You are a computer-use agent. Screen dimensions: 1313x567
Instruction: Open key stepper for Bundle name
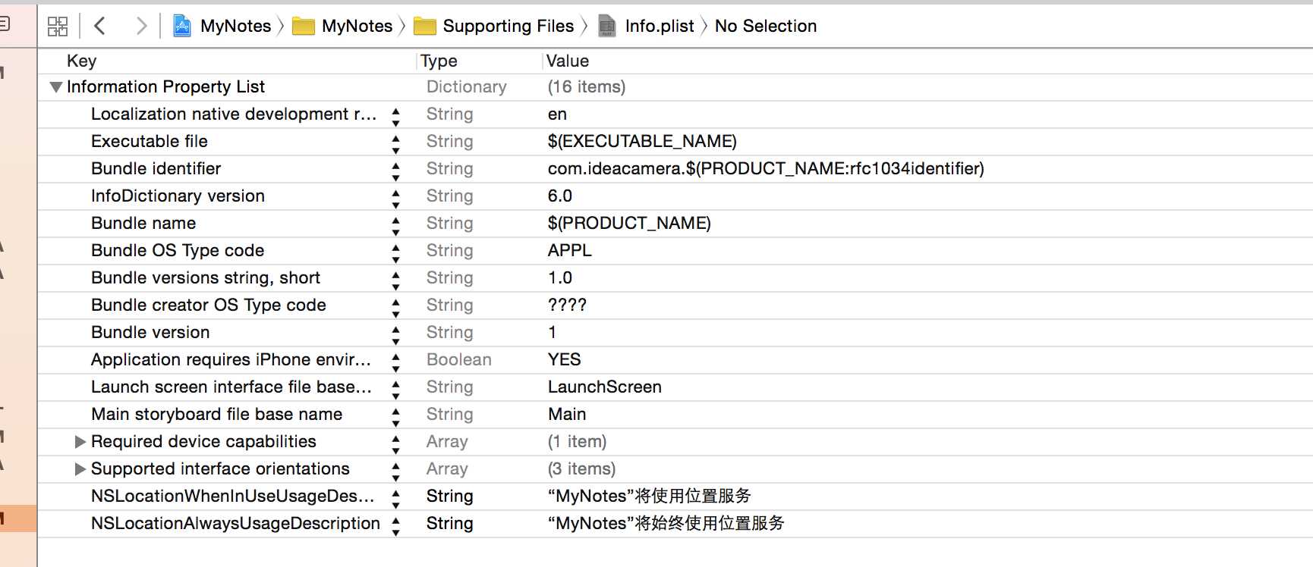point(395,226)
